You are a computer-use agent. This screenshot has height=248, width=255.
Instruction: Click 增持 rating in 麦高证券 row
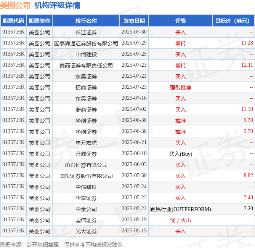pyautogui.click(x=181, y=66)
